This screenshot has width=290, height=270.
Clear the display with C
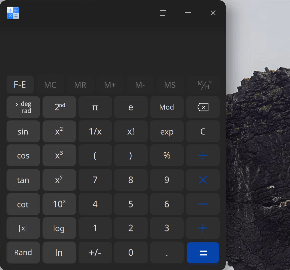[203, 131]
